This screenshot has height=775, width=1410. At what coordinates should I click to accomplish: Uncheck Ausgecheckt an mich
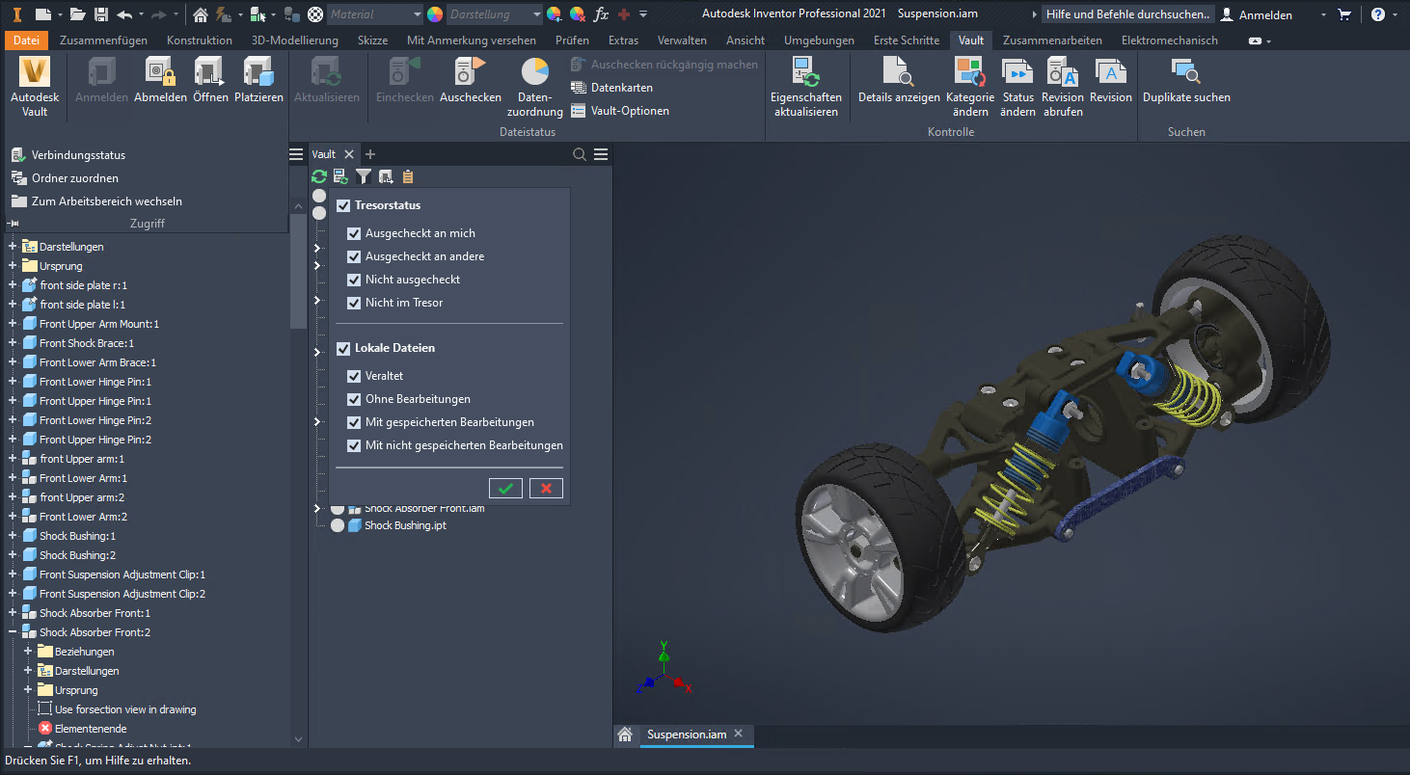[x=354, y=233]
